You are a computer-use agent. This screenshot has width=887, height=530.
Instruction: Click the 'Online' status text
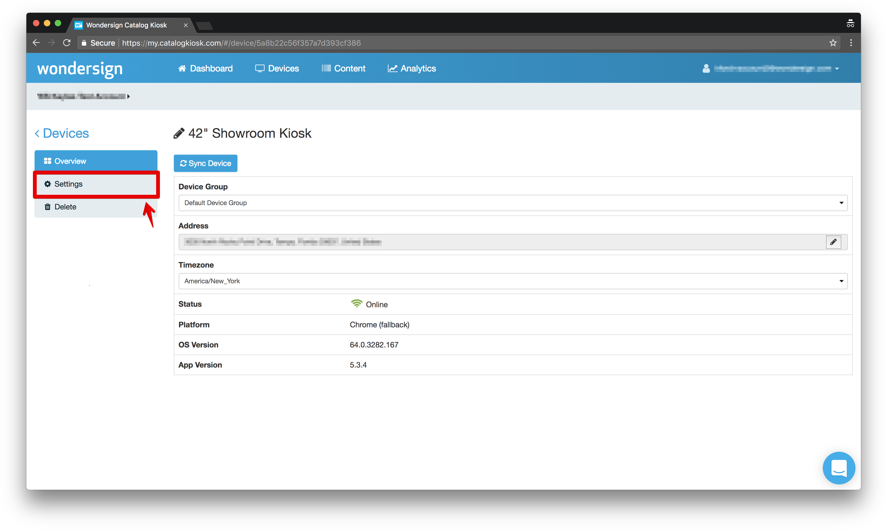376,304
